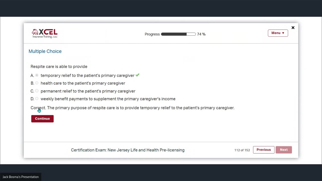The height and width of the screenshot is (181, 322).
Task: Click answer text 'weekly benefit payments to supplement'
Action: tap(78, 99)
